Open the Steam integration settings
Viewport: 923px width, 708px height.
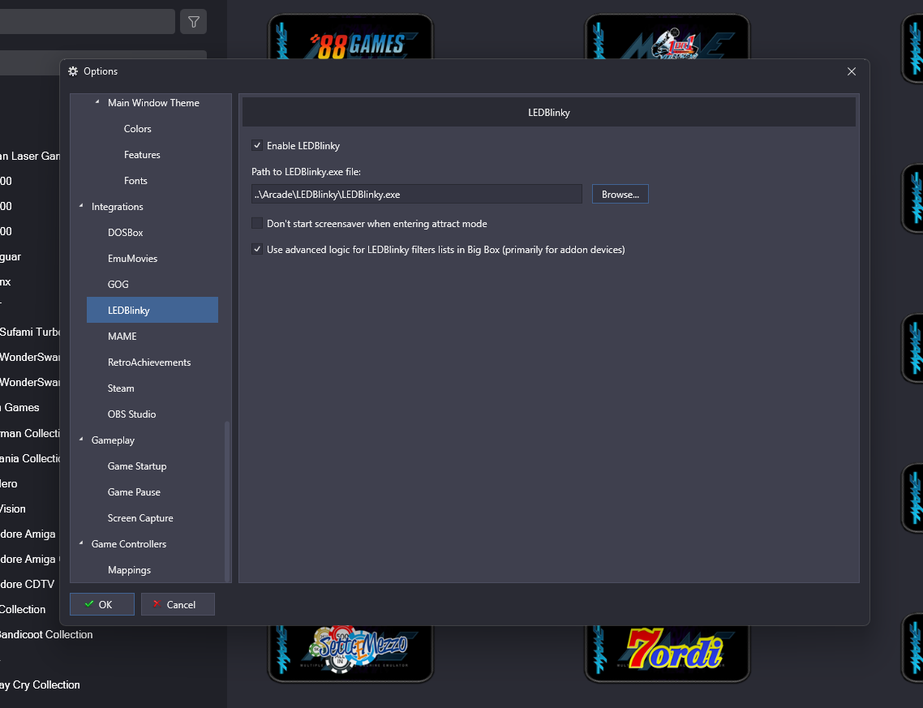[121, 388]
